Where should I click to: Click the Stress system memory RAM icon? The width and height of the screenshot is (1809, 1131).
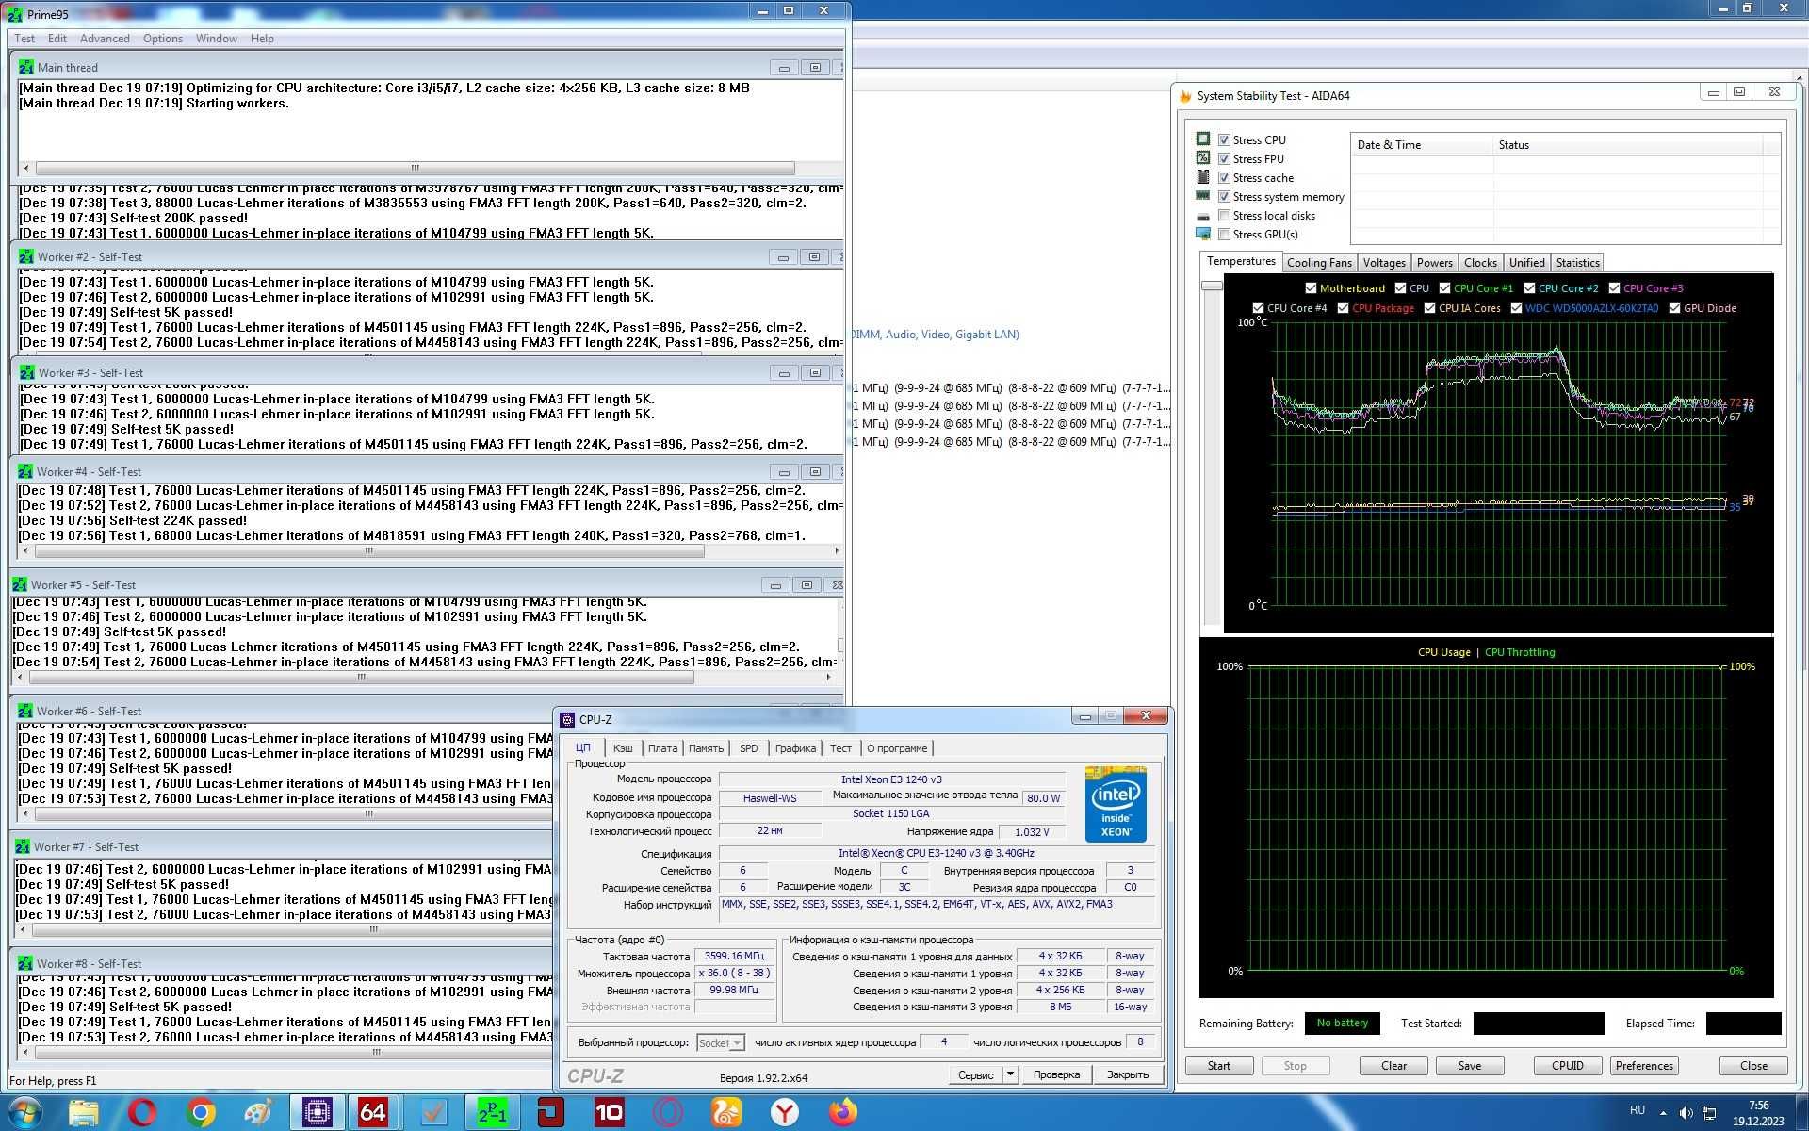(1203, 196)
